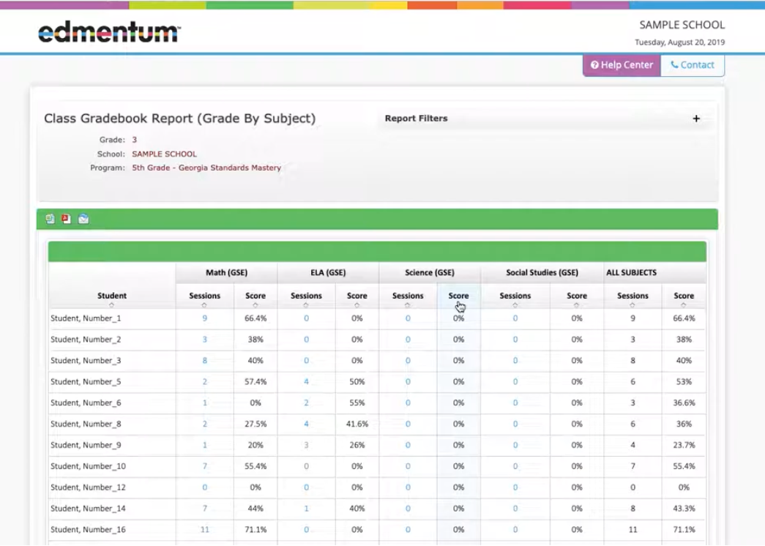Open Math sessions for Student Number_1
The height and width of the screenshot is (546, 765).
click(204, 318)
